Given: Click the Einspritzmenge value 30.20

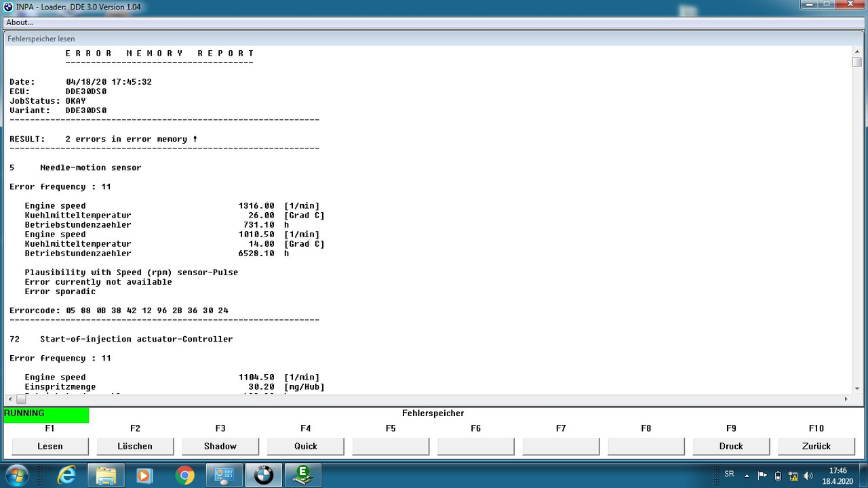Looking at the screenshot, I should click(261, 386).
